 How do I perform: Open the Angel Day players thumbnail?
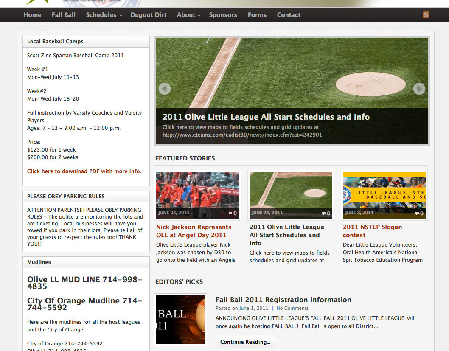[x=198, y=195]
